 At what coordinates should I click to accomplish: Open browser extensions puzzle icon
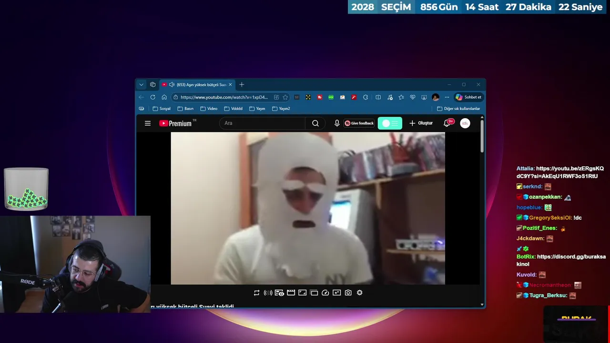(366, 97)
